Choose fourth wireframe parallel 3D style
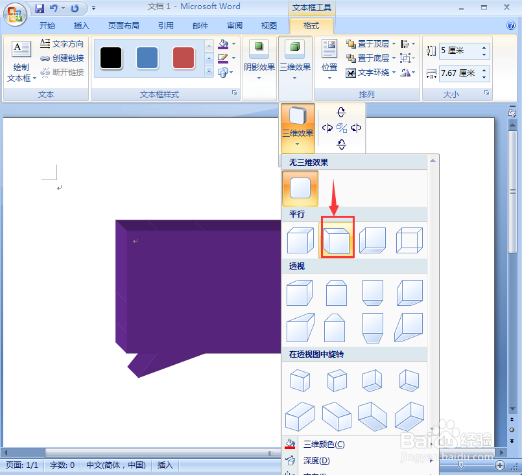Screen dimensions: 522x475 pos(409,240)
